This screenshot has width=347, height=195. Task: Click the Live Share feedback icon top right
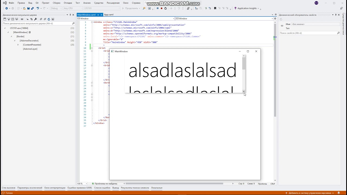[341, 8]
